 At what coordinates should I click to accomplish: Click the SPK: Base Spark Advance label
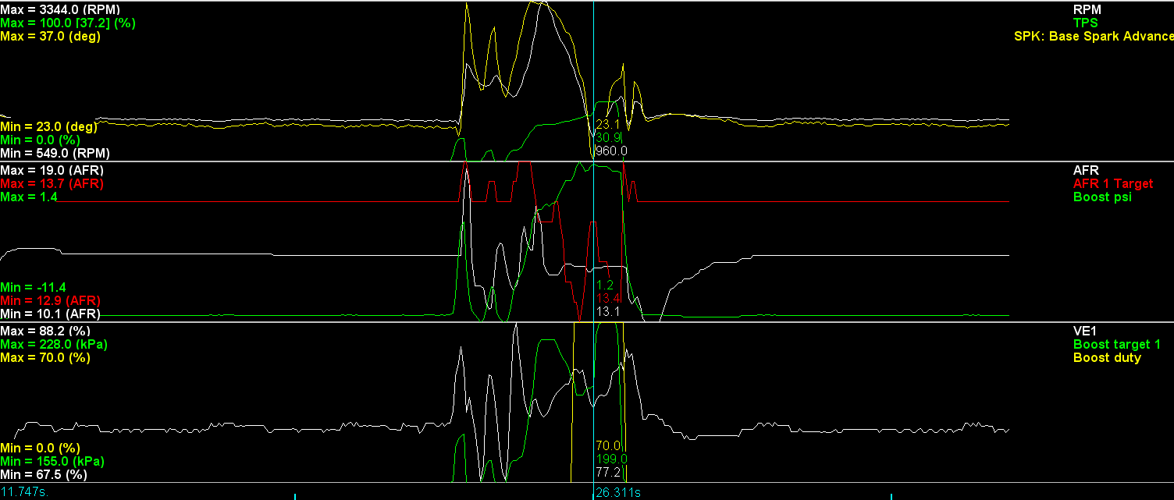click(x=1094, y=36)
